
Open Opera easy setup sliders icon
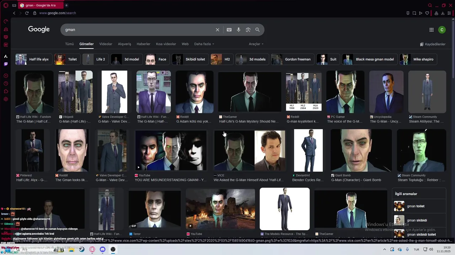(449, 13)
